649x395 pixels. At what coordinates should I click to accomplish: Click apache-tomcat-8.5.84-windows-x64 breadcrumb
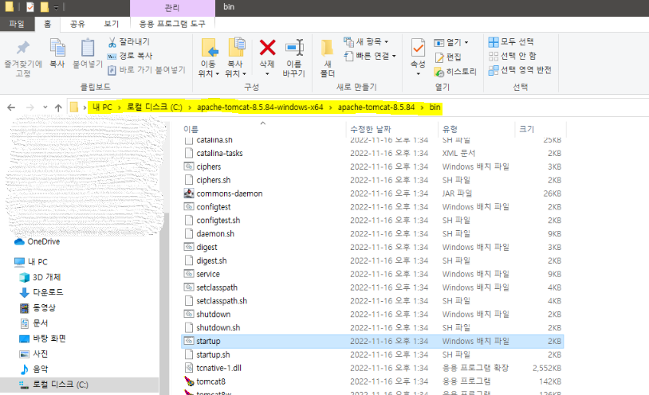pos(260,108)
